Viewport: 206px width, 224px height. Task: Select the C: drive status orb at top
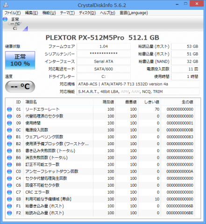point(5,19)
